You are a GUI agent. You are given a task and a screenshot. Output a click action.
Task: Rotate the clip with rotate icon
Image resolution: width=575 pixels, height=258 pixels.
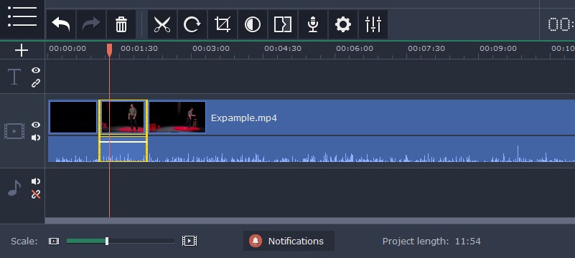tap(192, 24)
